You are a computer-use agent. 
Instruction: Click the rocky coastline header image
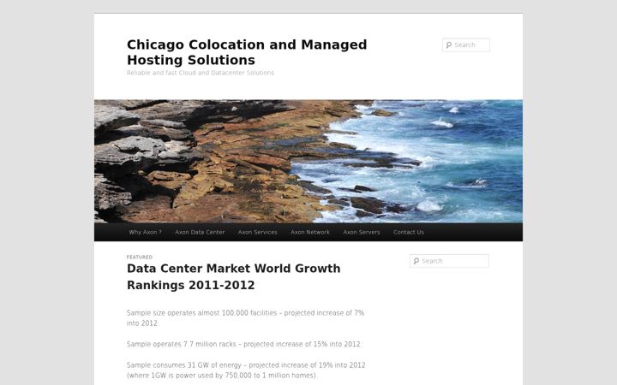(308, 161)
